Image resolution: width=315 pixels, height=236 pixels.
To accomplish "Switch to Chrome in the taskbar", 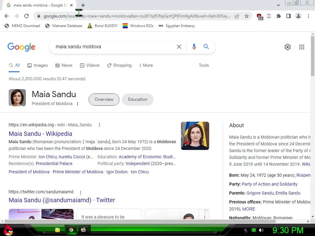I will coord(71,230).
